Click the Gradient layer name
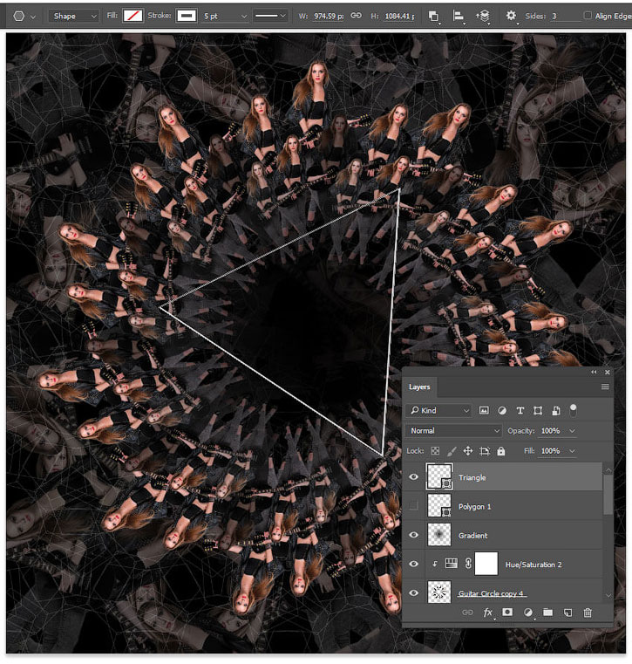 pos(473,536)
